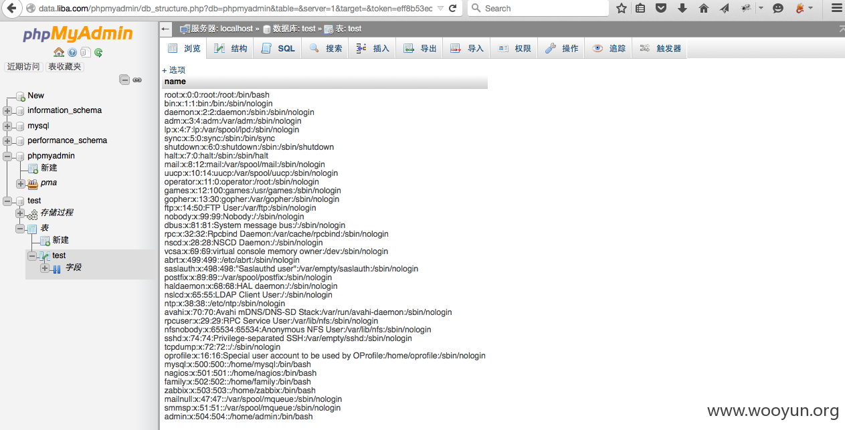The image size is (845, 430).
Task: Expand the 存储过程 procedures node
Action: click(x=21, y=213)
